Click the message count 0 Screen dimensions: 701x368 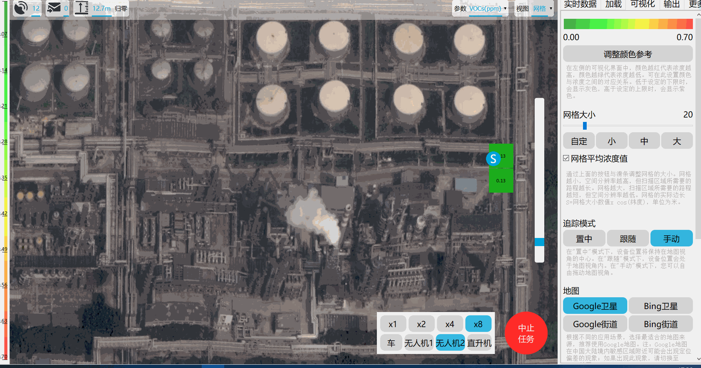[x=66, y=8]
